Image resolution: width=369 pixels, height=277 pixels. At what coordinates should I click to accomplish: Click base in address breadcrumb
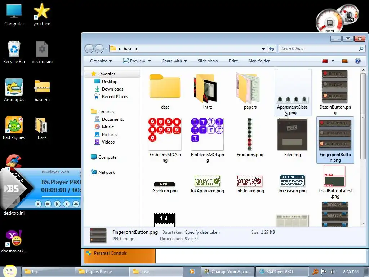coord(128,49)
